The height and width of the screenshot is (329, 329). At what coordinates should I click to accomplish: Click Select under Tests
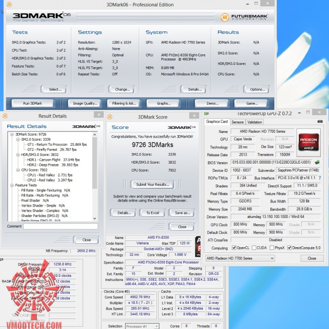[55, 90]
